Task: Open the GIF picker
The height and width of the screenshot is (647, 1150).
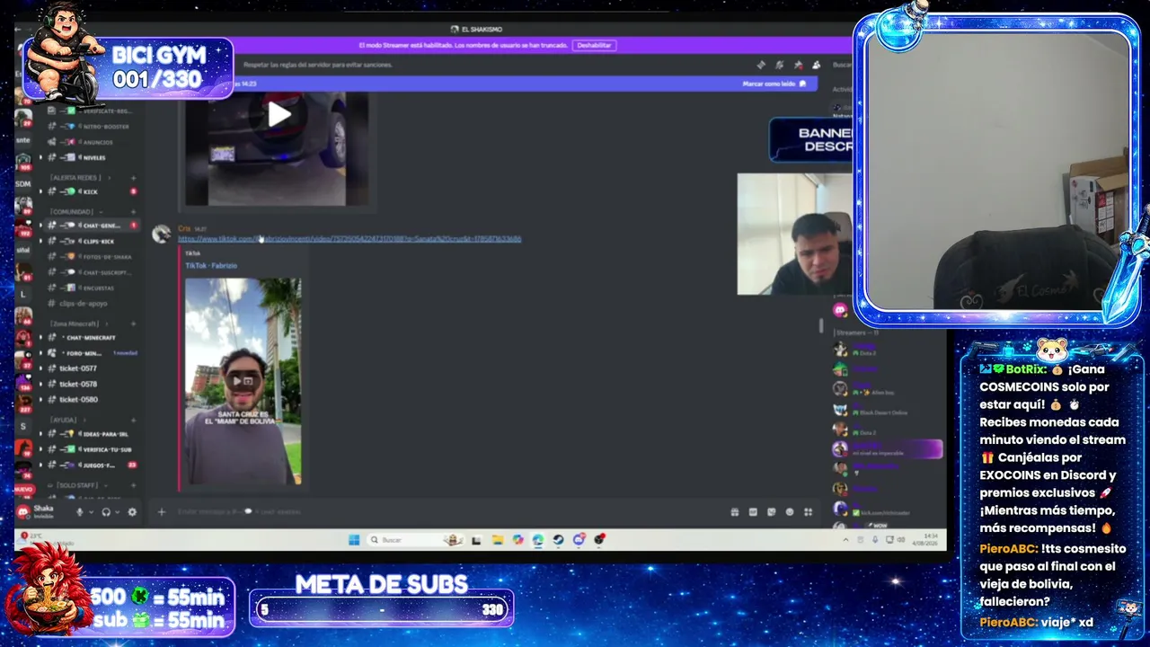Action: click(x=753, y=512)
